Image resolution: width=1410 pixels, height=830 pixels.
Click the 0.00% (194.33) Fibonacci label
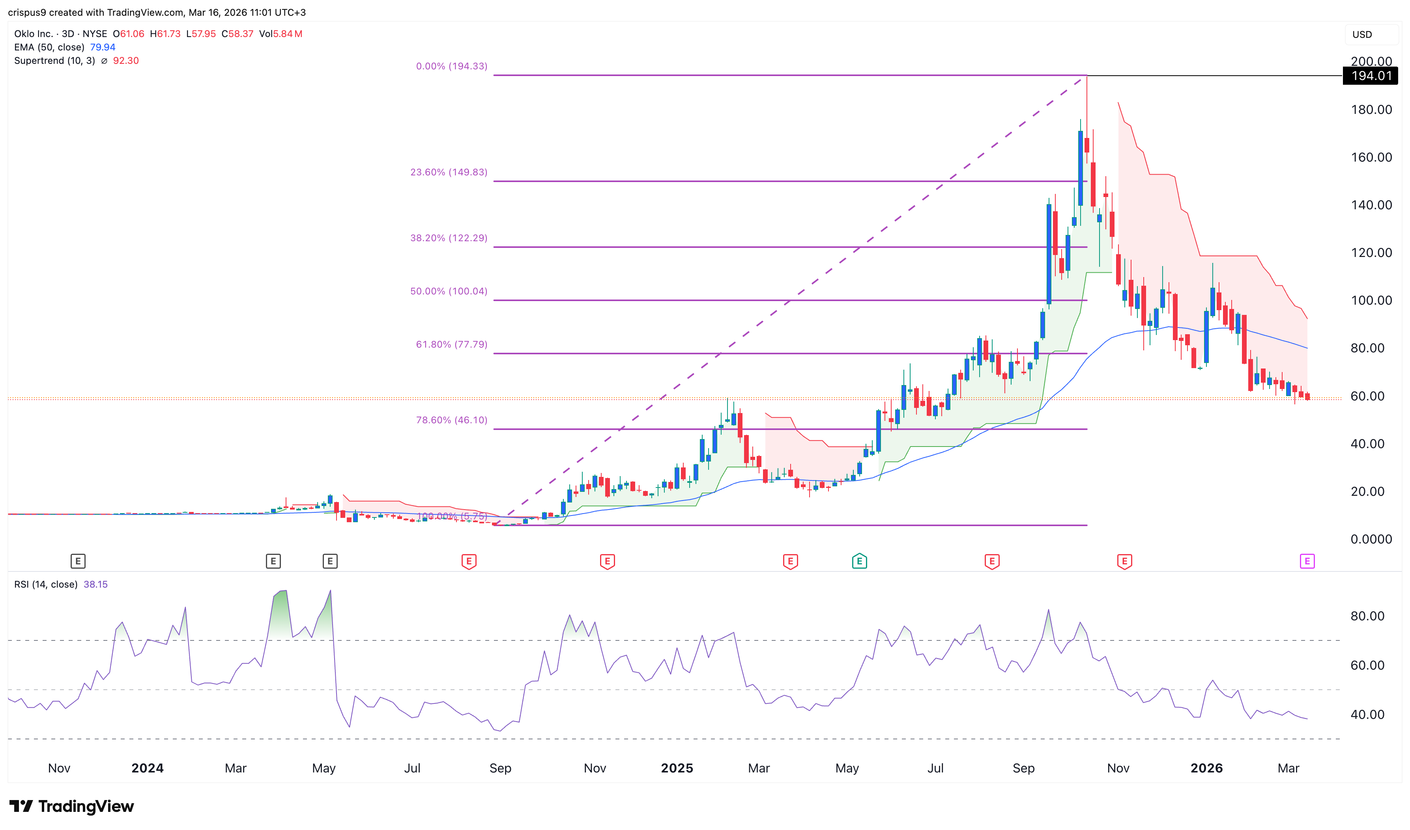tap(451, 66)
